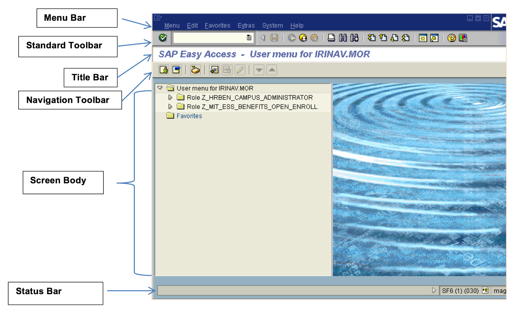Click the Move Favorites Up arrow button
The width and height of the screenshot is (515, 310).
pos(272,70)
